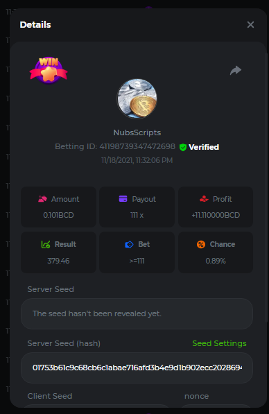Click the Betting ID number
The image size is (269, 414).
(137, 146)
